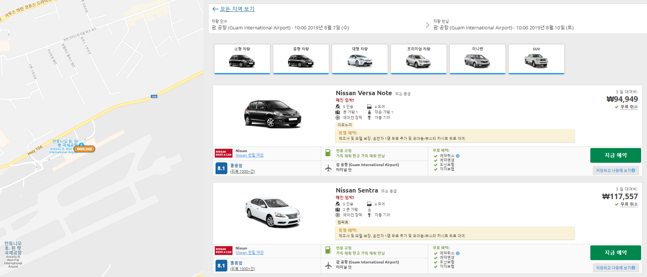Viewport: 647px width, 277px height.
Task: Click the fuel policy icon in Versa Note card
Action: (328, 152)
